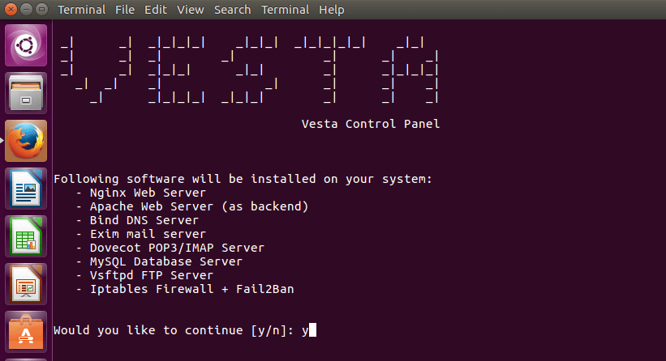Start LibreOffice Writer from the dock
This screenshot has width=666, height=361.
(26, 189)
